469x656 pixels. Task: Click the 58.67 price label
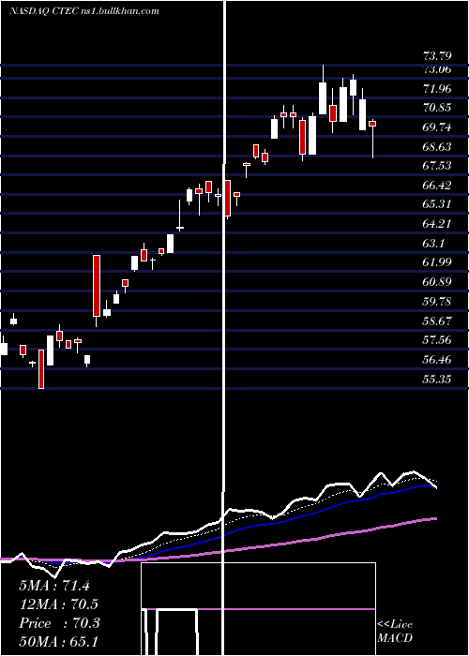(x=438, y=321)
